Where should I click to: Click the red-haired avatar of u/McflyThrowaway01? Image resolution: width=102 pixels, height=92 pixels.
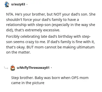tap(13, 68)
